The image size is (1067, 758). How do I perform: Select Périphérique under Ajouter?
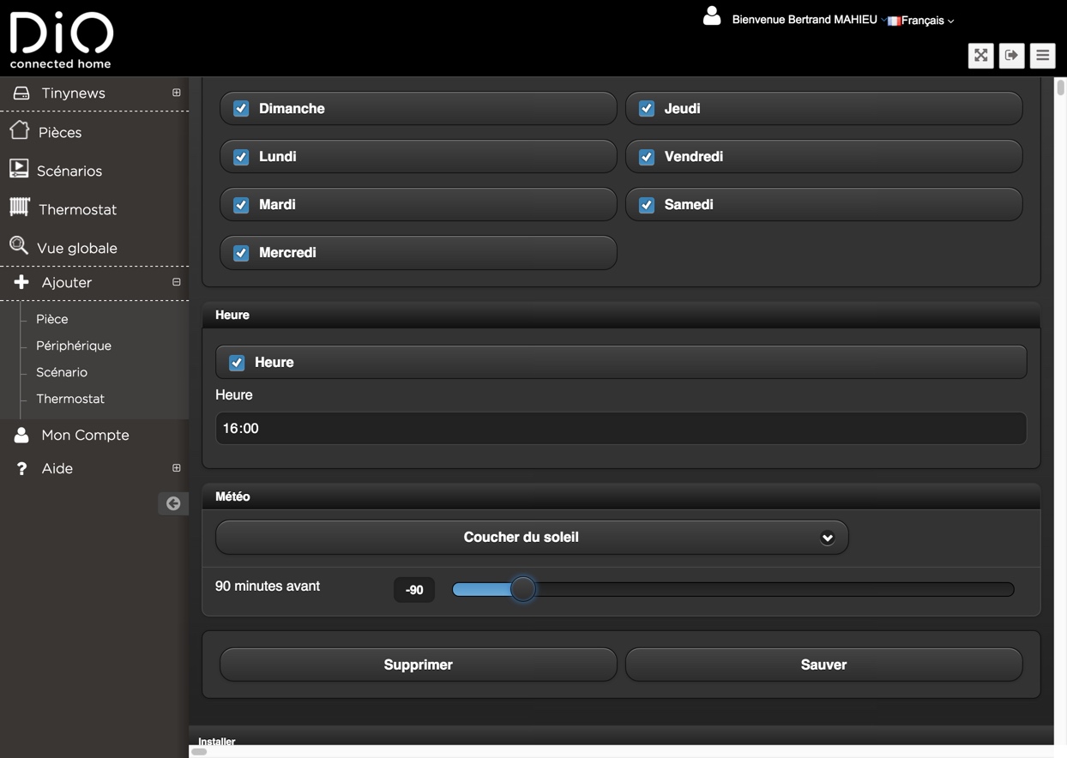[x=74, y=346]
